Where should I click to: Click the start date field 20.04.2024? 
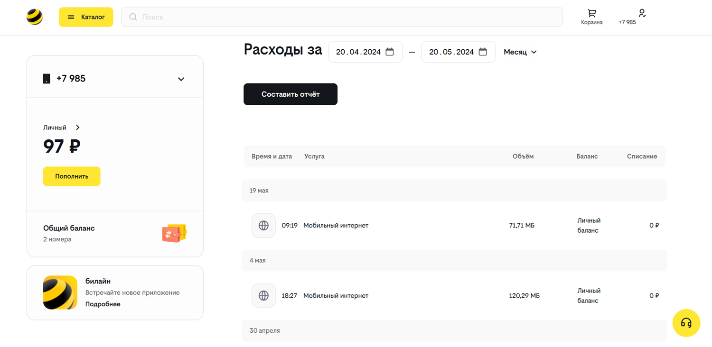coord(365,52)
